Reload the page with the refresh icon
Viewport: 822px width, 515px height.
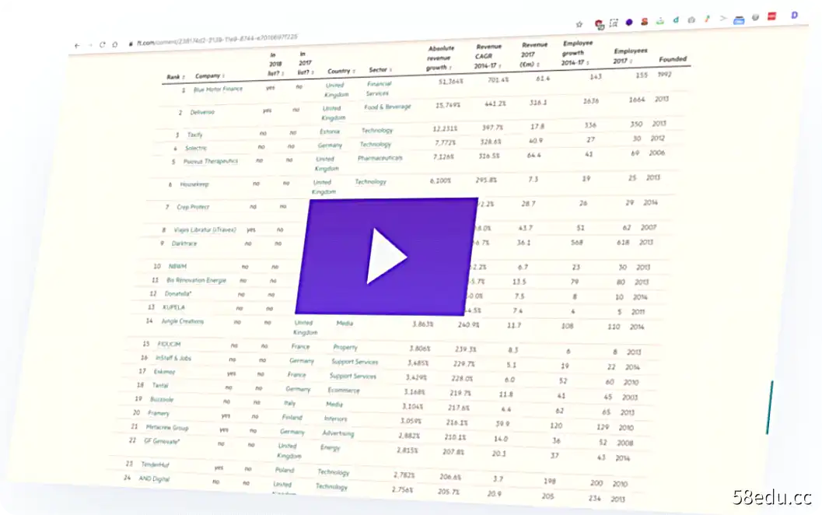click(x=102, y=44)
